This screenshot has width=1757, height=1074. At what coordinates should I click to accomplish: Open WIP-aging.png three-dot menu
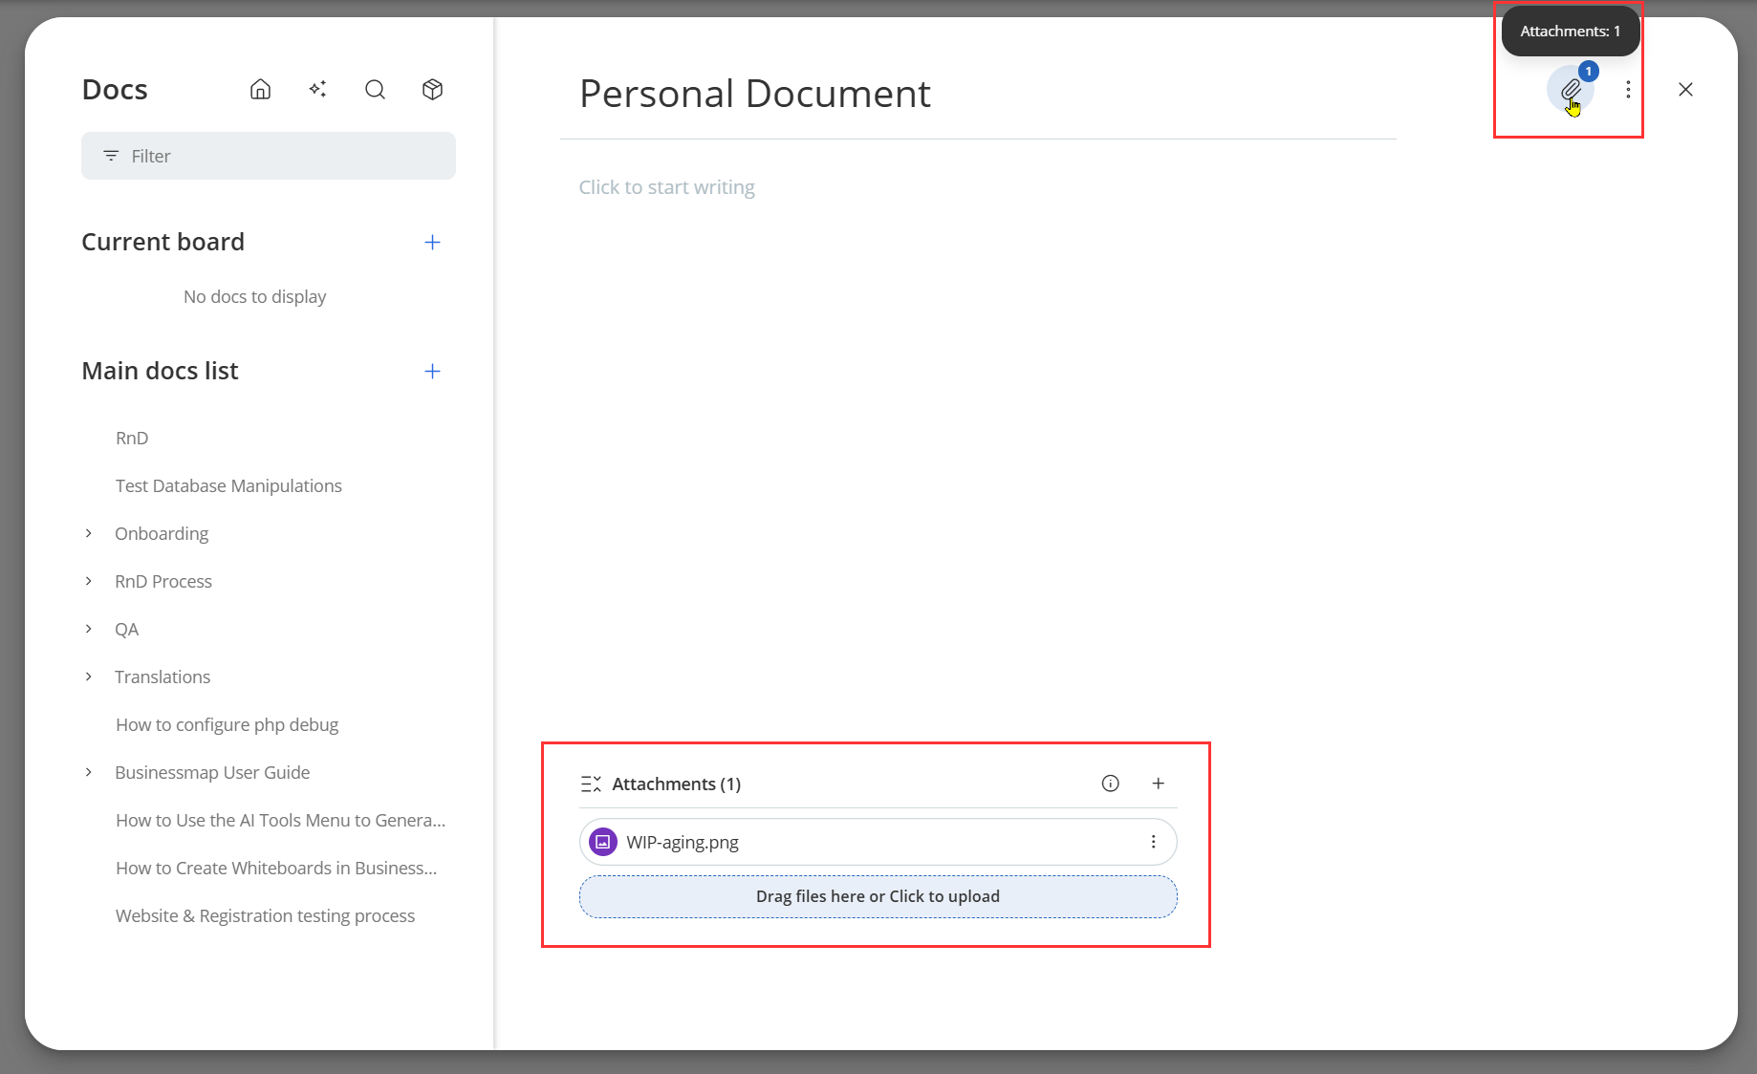pyautogui.click(x=1153, y=842)
